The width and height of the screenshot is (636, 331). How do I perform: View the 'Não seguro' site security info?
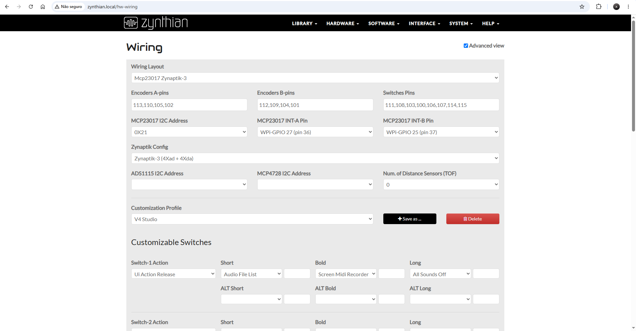pos(69,7)
